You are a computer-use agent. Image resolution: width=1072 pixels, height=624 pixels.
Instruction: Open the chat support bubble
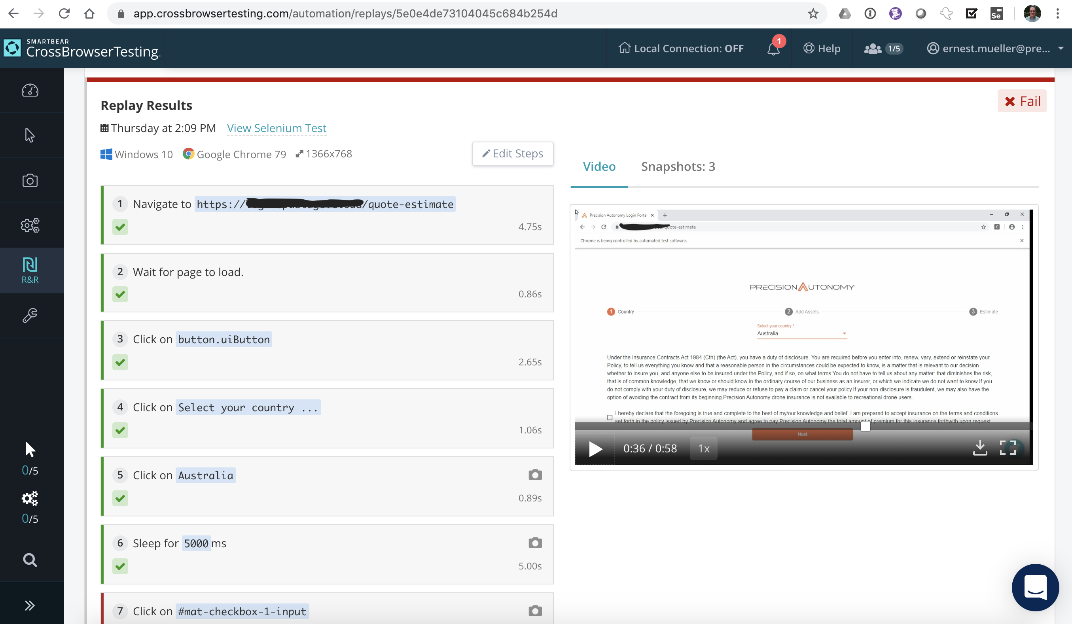(1035, 587)
